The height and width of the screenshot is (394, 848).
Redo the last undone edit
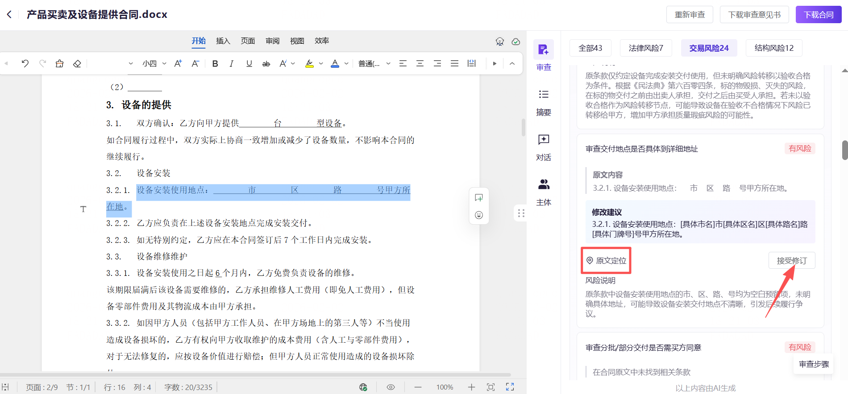click(x=42, y=64)
